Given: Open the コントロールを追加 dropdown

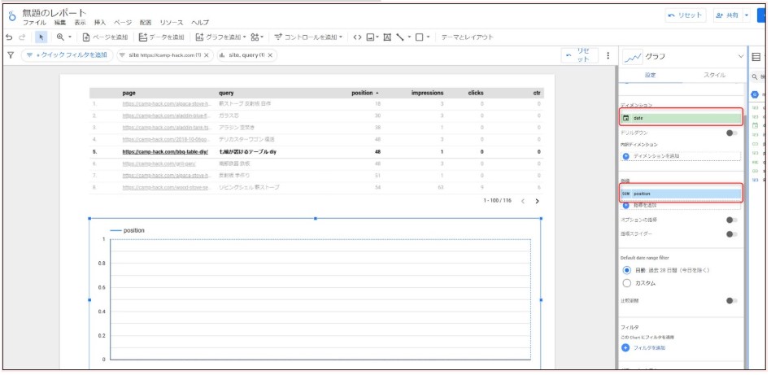Looking at the screenshot, I should (308, 37).
